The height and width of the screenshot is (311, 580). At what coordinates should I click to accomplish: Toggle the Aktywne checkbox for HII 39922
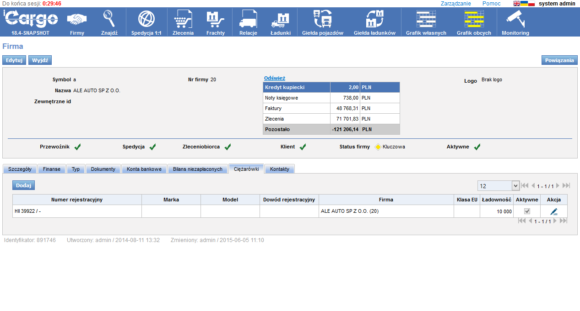click(527, 211)
